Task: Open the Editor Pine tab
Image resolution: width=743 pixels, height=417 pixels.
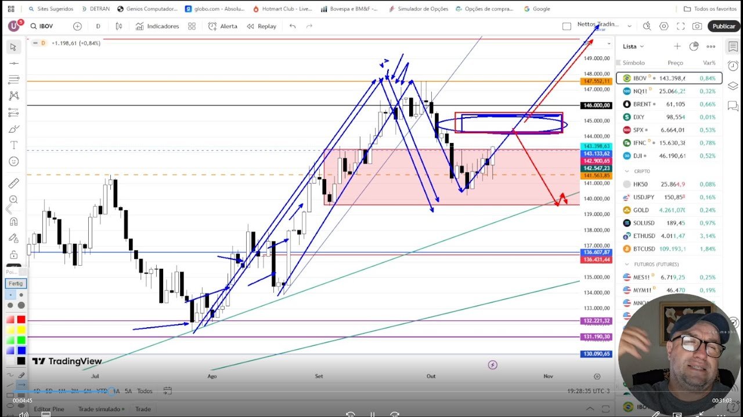Action: click(49, 409)
